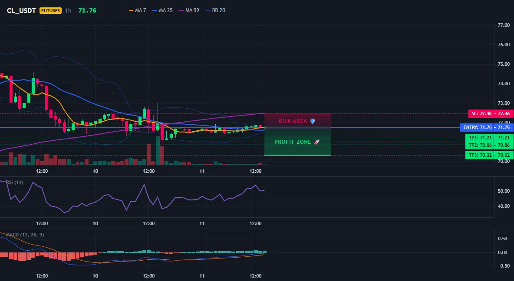Click the current price 71.76
514x281 pixels.
[x=87, y=10]
